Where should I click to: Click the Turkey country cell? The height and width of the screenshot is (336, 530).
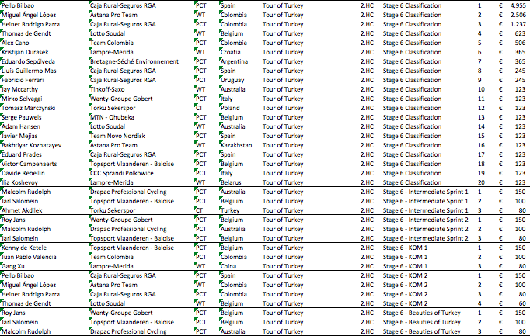pos(230,210)
